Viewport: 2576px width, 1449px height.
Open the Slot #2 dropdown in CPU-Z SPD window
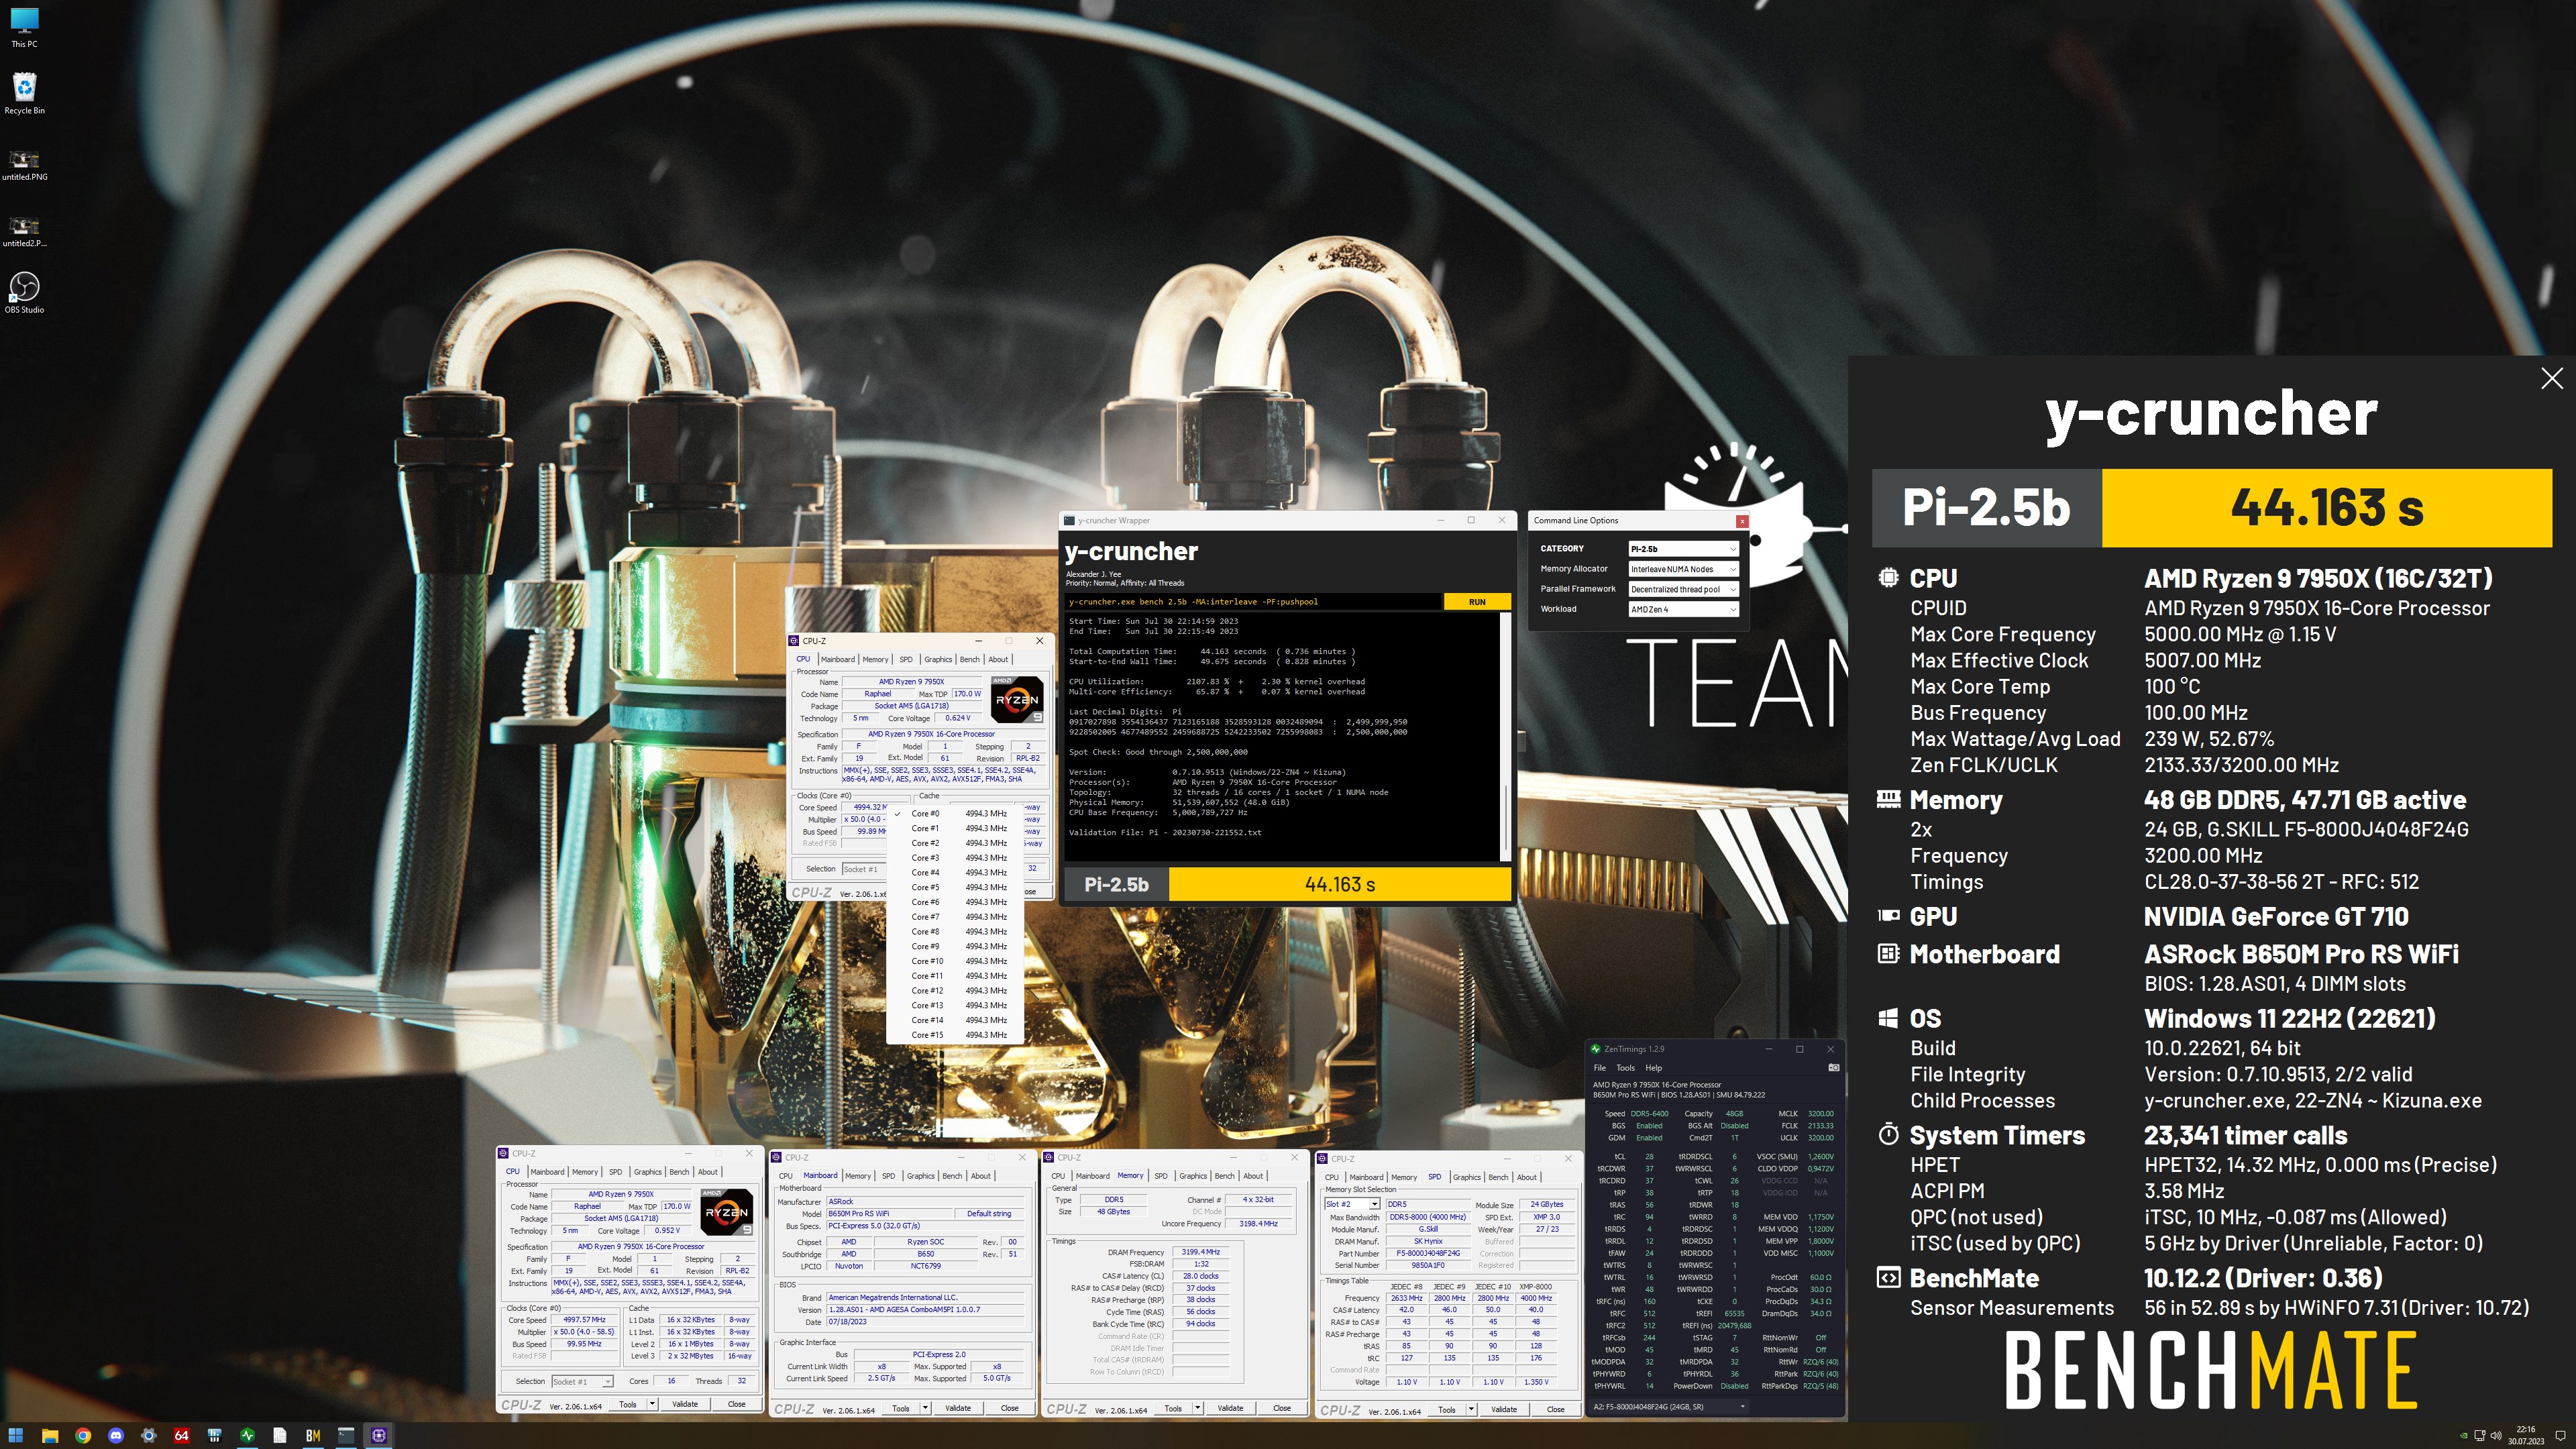1352,1204
